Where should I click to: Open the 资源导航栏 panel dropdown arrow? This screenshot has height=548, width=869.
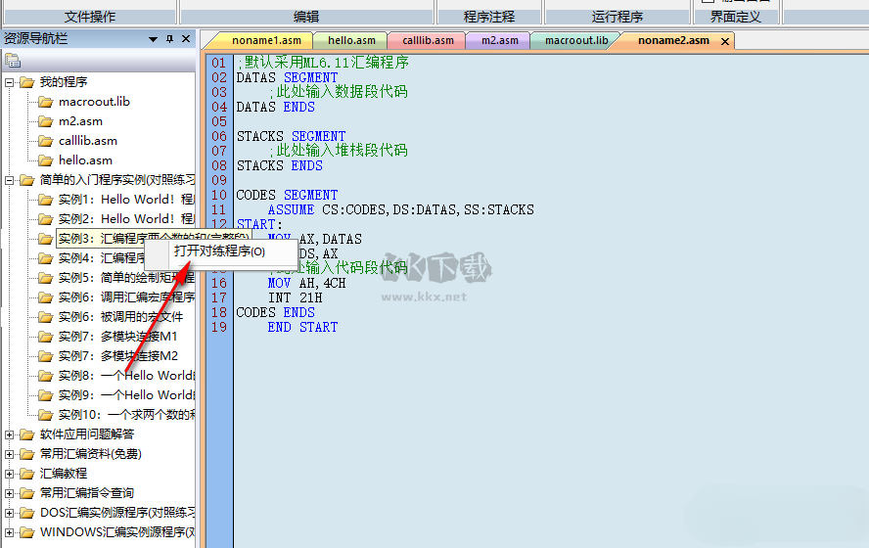153,39
